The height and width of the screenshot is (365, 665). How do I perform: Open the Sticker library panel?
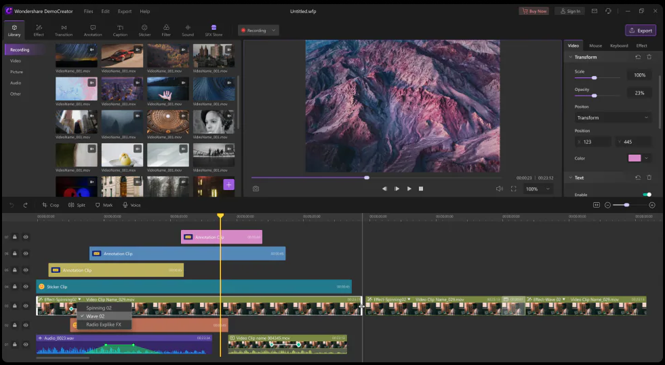(144, 30)
